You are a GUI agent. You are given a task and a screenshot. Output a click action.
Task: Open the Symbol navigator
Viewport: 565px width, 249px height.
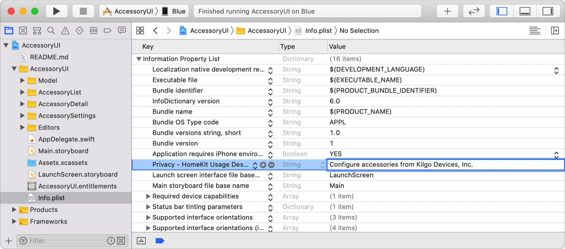pyautogui.click(x=37, y=30)
